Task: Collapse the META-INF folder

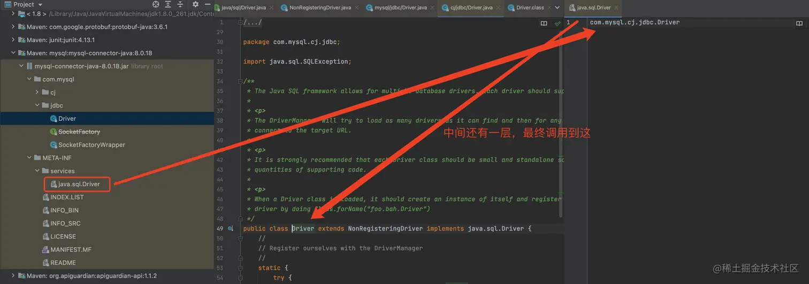Action: pyautogui.click(x=29, y=158)
